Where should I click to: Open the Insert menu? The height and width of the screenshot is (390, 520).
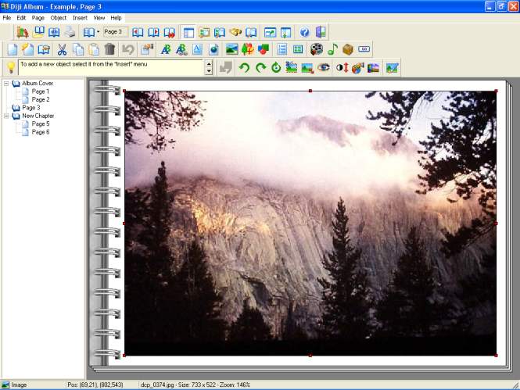80,17
